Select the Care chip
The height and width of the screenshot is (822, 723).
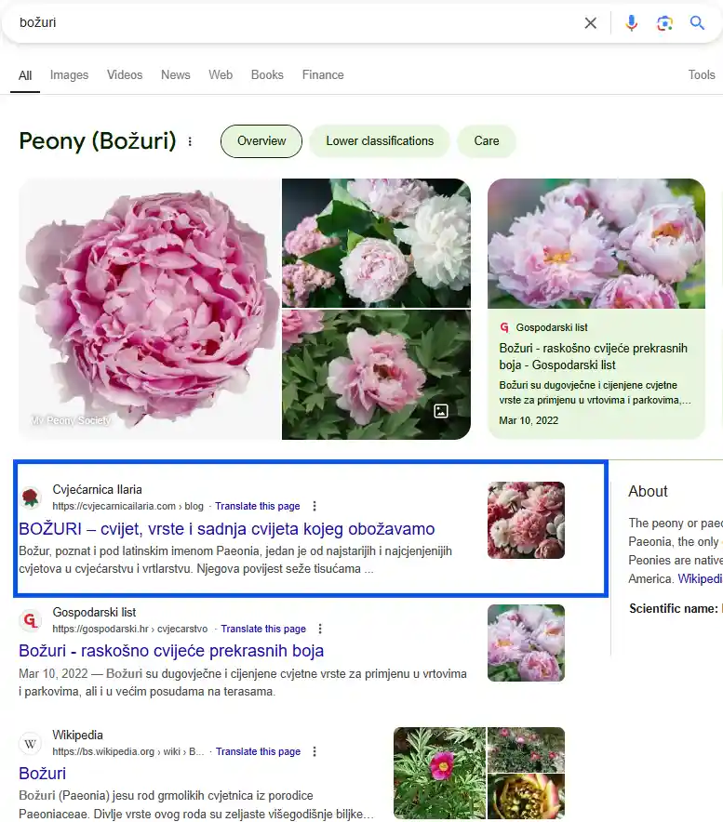click(x=487, y=141)
